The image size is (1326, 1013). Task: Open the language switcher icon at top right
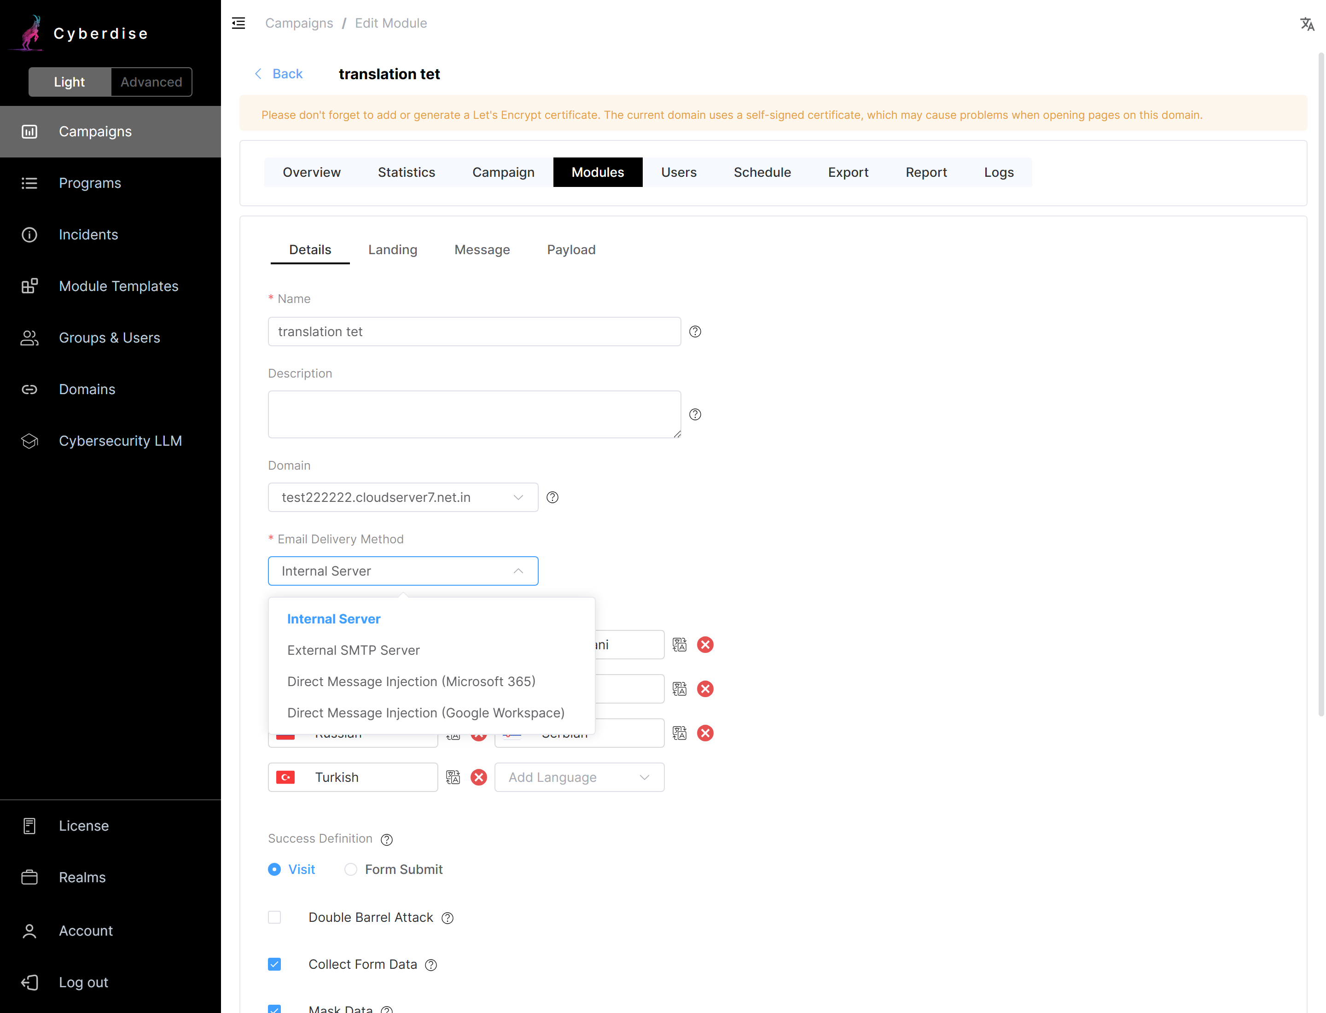coord(1307,24)
